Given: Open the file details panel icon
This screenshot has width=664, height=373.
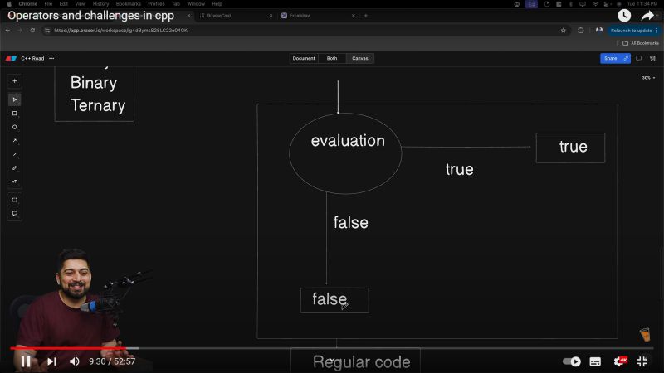Looking at the screenshot, I should point(652,58).
